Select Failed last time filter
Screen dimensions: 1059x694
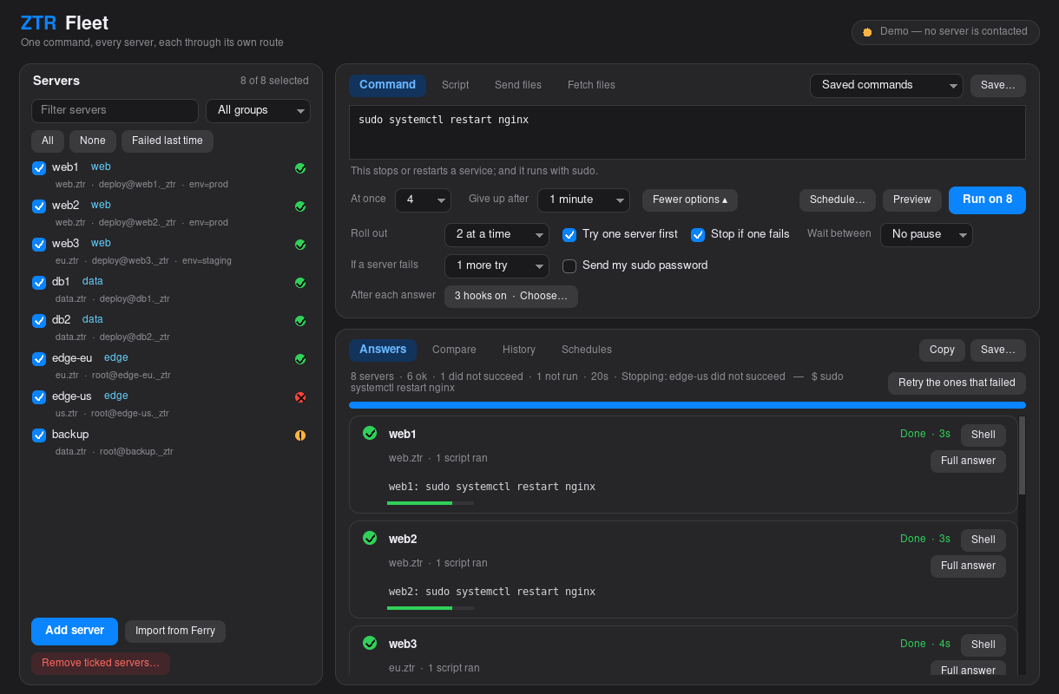pos(168,141)
